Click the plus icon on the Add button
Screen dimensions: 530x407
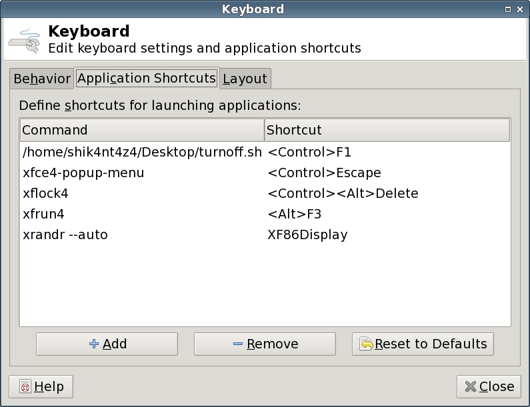pos(94,344)
